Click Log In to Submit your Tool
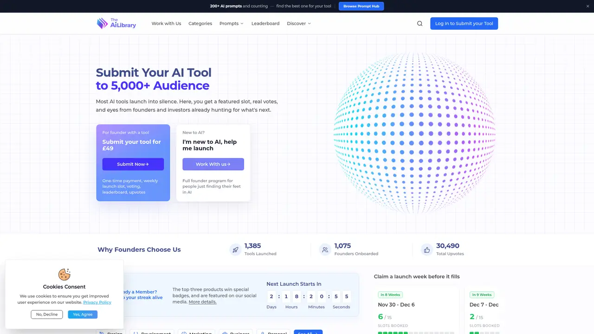The image size is (594, 334). pyautogui.click(x=464, y=24)
